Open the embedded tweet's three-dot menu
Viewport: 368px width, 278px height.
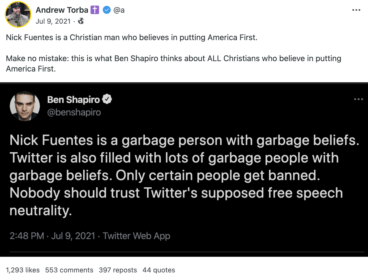pos(358,99)
